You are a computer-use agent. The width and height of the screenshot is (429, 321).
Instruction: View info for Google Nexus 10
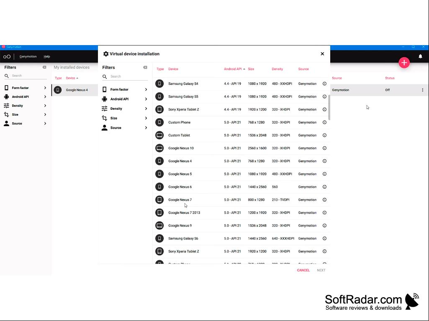point(324,148)
